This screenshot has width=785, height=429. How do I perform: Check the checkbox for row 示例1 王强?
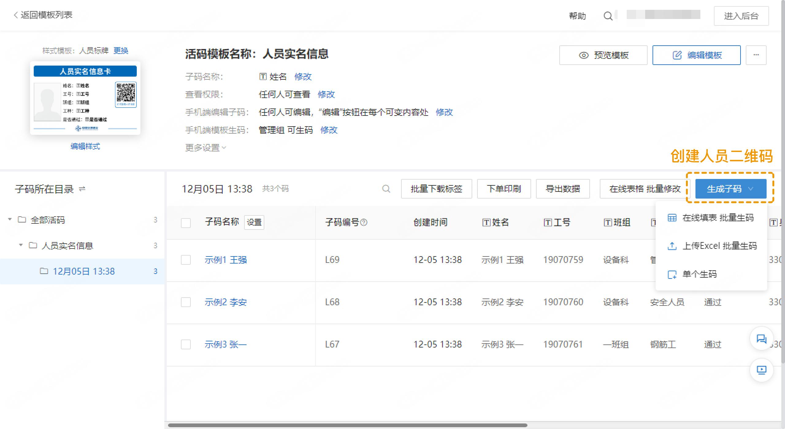pyautogui.click(x=186, y=260)
